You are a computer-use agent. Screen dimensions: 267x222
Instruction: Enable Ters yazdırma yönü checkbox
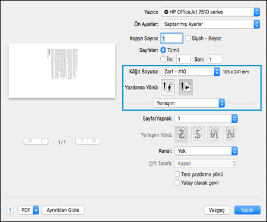177,174
